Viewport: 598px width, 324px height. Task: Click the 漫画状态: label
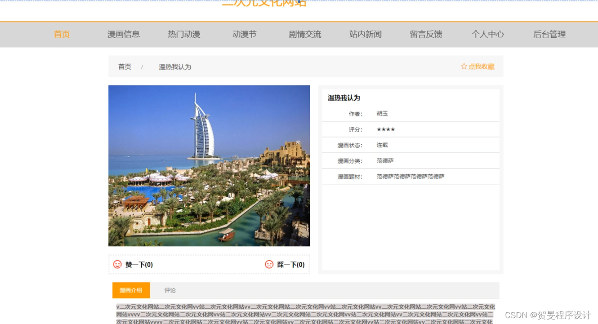(x=350, y=146)
